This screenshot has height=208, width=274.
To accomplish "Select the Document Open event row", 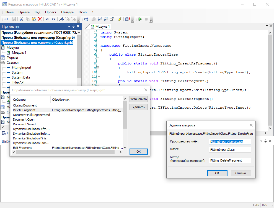I will tap(24, 119).
